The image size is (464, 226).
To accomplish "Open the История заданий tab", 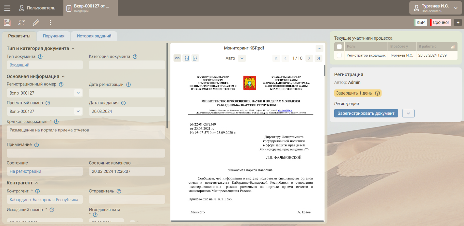I will (x=94, y=36).
